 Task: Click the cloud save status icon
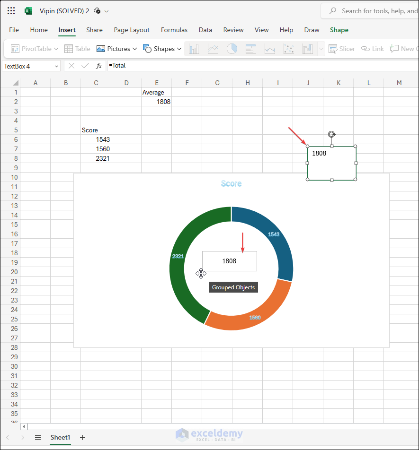coord(97,11)
